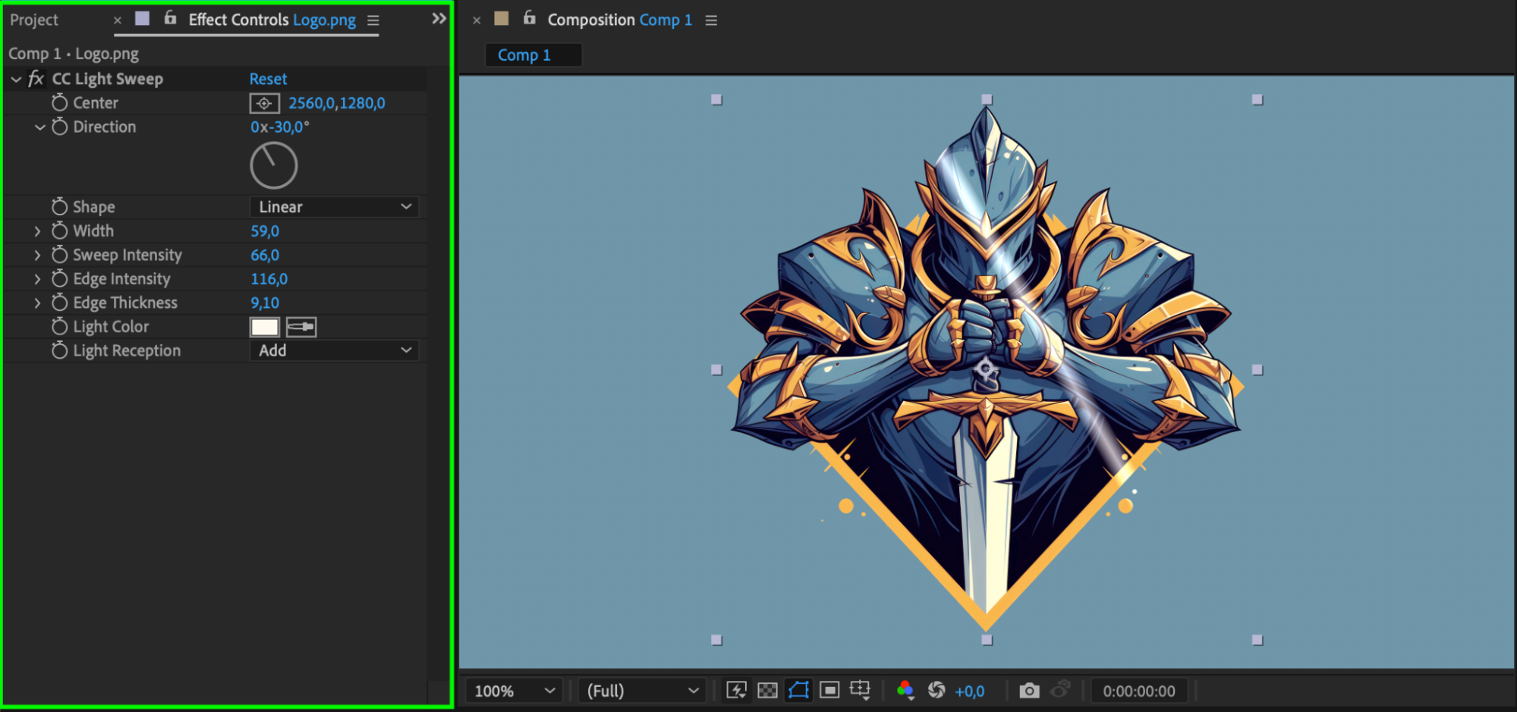Toggle the Center property stopwatch
Image resolution: width=1517 pixels, height=712 pixels.
coord(59,102)
